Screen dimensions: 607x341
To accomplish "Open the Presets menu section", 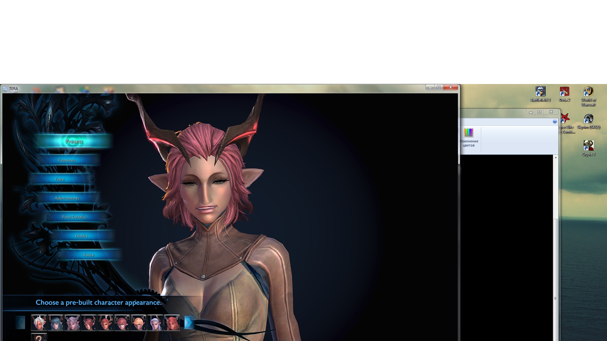I will pos(74,141).
